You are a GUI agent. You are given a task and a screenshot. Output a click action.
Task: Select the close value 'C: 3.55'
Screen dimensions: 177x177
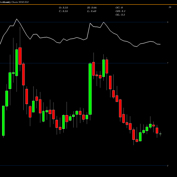point(63,11)
